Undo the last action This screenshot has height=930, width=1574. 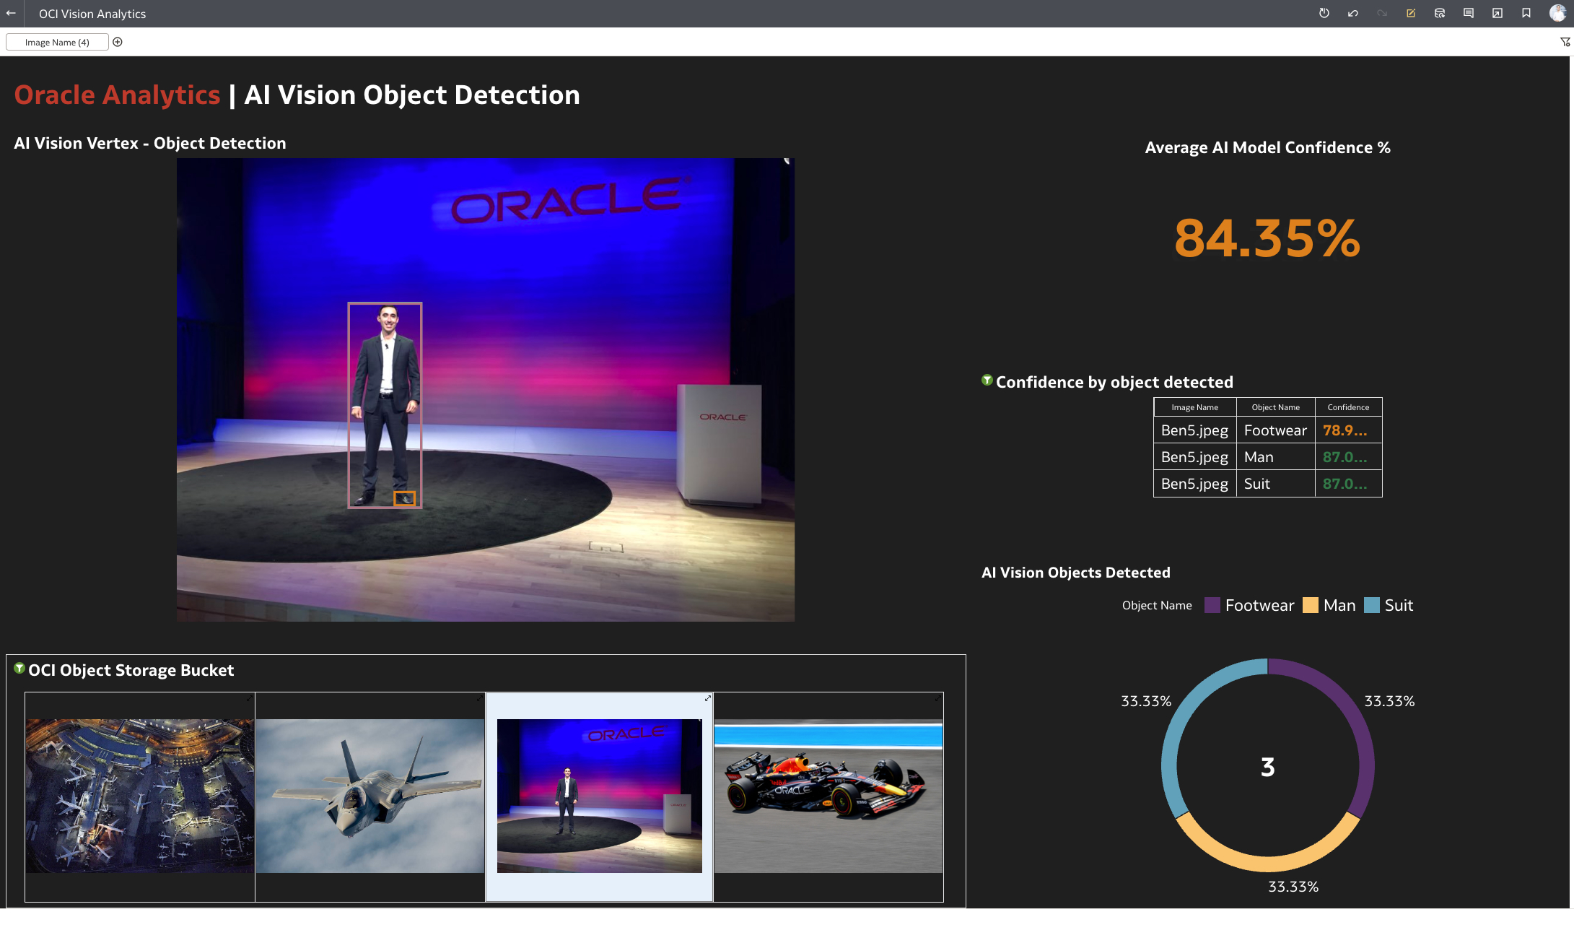pyautogui.click(x=1352, y=13)
